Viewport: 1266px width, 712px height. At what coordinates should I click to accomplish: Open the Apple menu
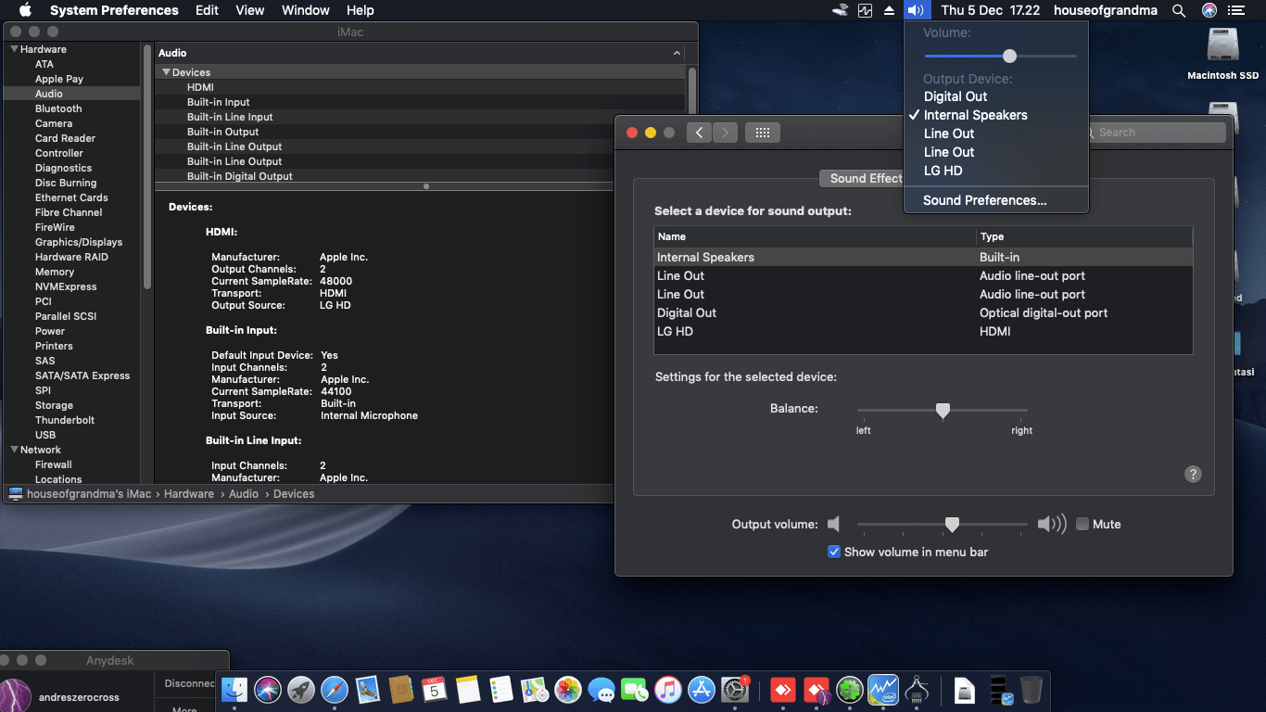point(25,10)
